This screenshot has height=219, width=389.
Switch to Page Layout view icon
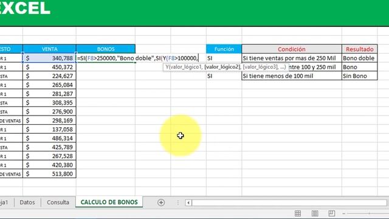pos(315,214)
